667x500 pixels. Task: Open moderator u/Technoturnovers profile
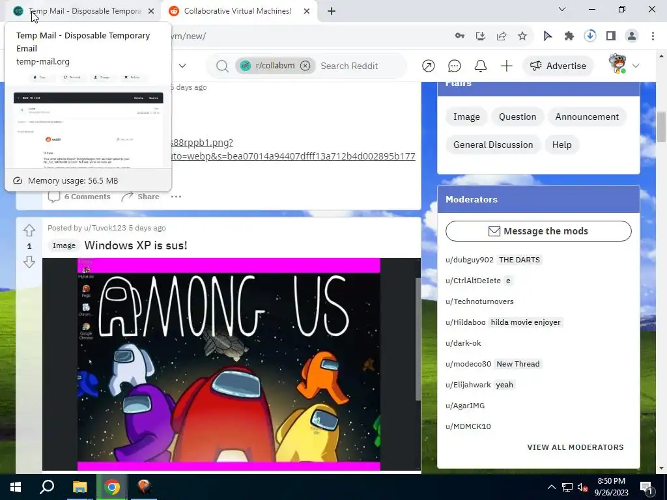(479, 301)
